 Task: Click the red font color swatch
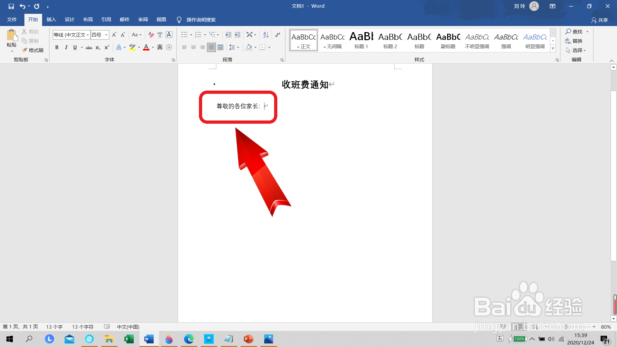click(x=146, y=47)
